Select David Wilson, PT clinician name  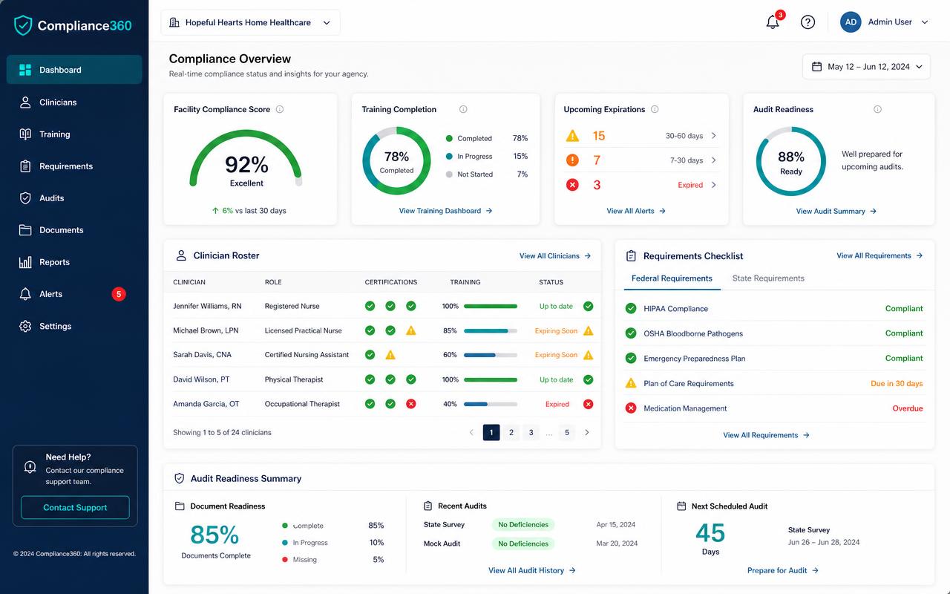201,379
